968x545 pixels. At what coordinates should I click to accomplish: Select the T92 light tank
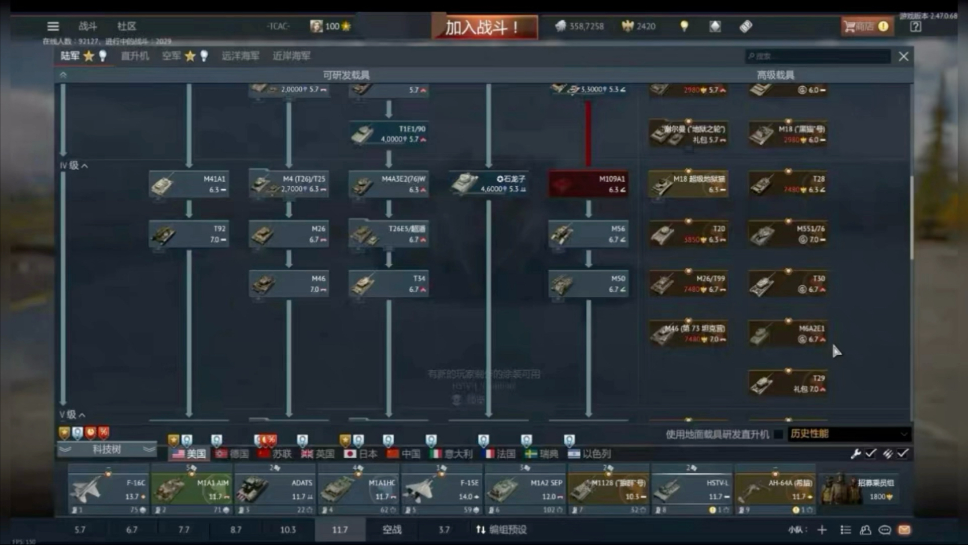pyautogui.click(x=189, y=234)
